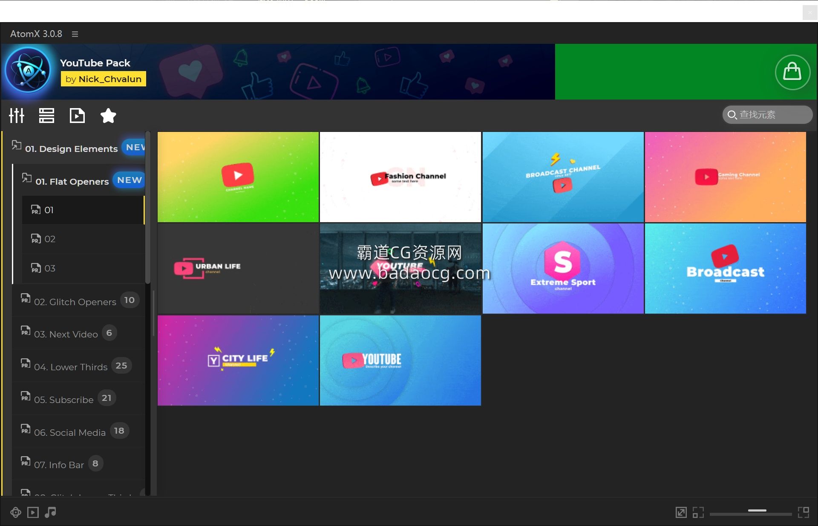818x526 pixels.
Task: Click the folder icon beside 01. Design Elements
Action: click(17, 145)
